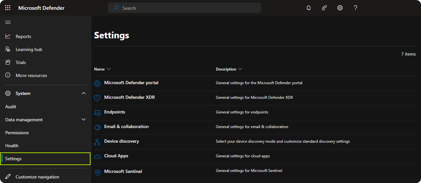
Task: Expand the Data management submenu
Action: click(84, 120)
